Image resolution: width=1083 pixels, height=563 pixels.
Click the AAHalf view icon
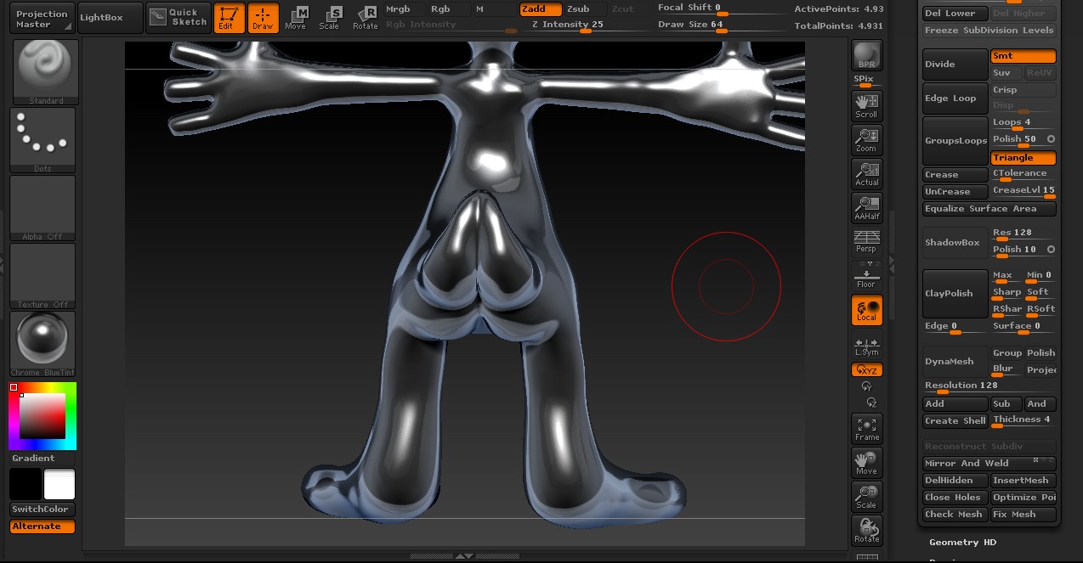[866, 208]
